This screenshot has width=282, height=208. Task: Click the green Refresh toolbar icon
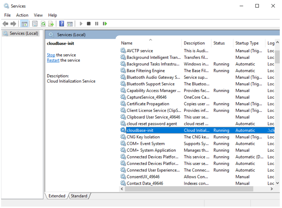[x=43, y=24]
